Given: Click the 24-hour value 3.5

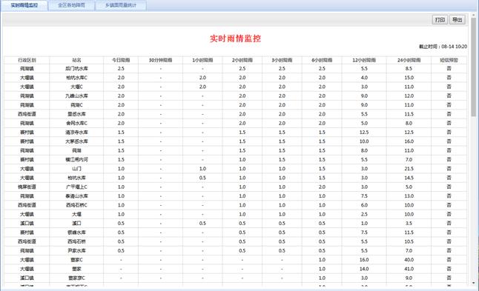Looking at the screenshot, I should click(x=409, y=224).
